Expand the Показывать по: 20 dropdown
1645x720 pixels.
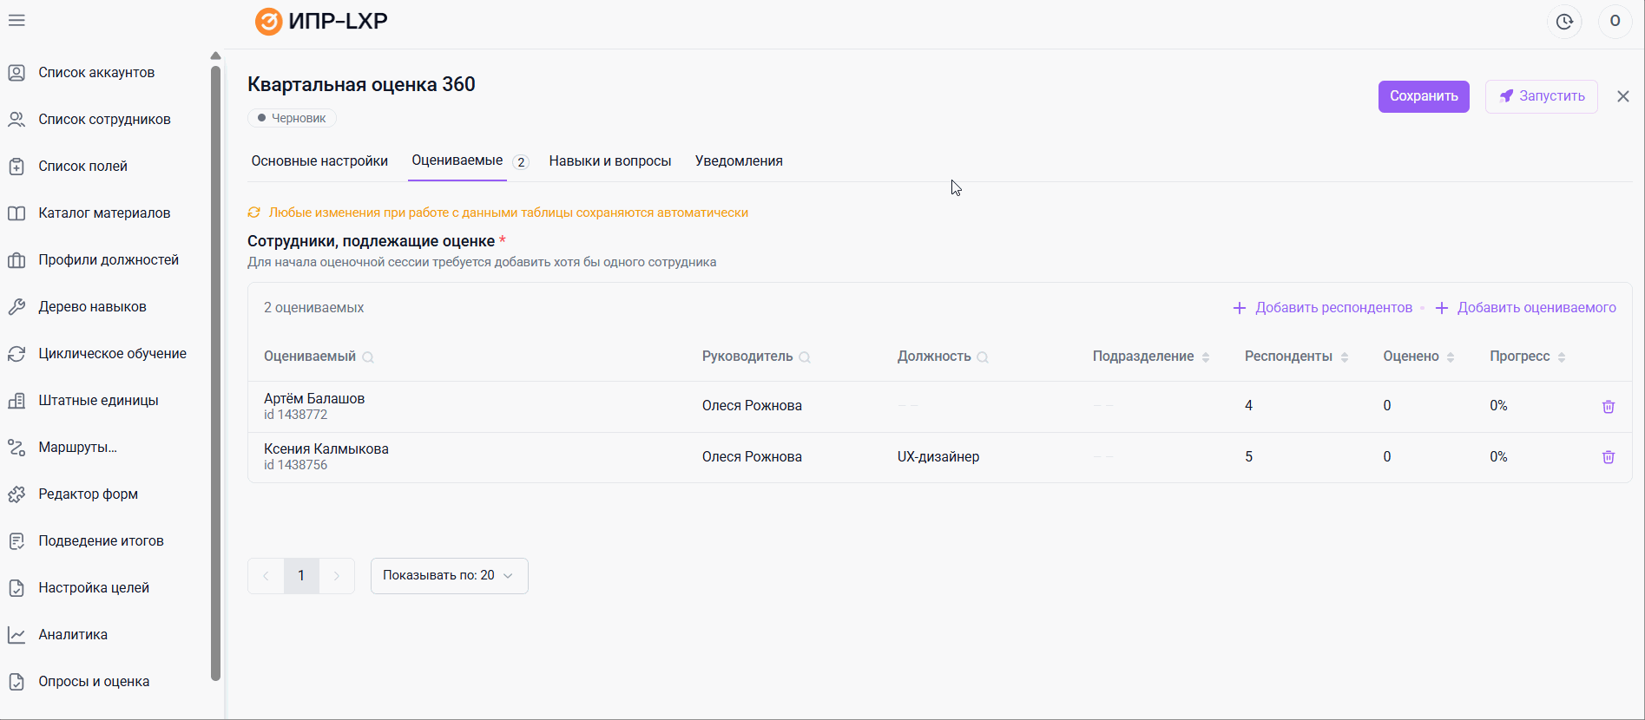pyautogui.click(x=449, y=576)
